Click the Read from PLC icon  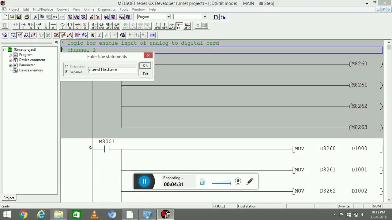tap(98, 17)
